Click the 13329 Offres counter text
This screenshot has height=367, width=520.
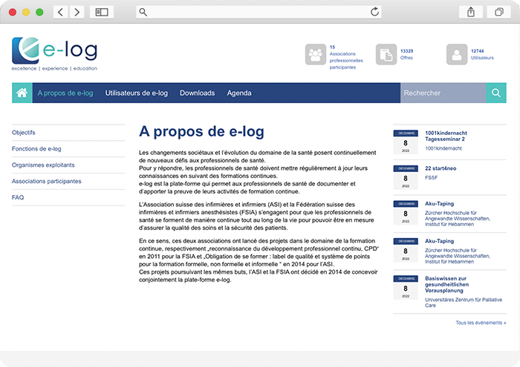coord(406,54)
